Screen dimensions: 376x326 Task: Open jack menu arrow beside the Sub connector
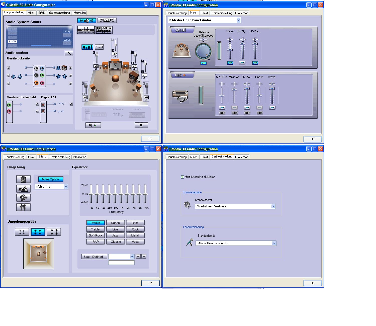(x=71, y=68)
